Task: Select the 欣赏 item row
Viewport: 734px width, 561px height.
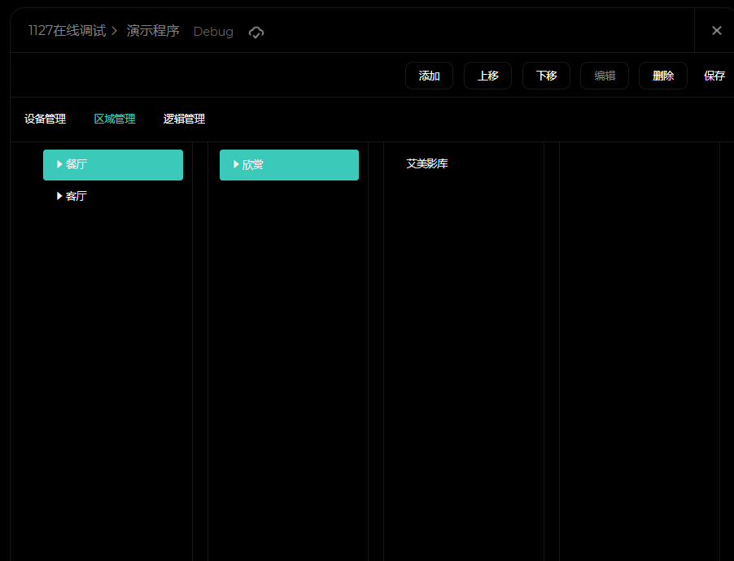Action: tap(290, 165)
